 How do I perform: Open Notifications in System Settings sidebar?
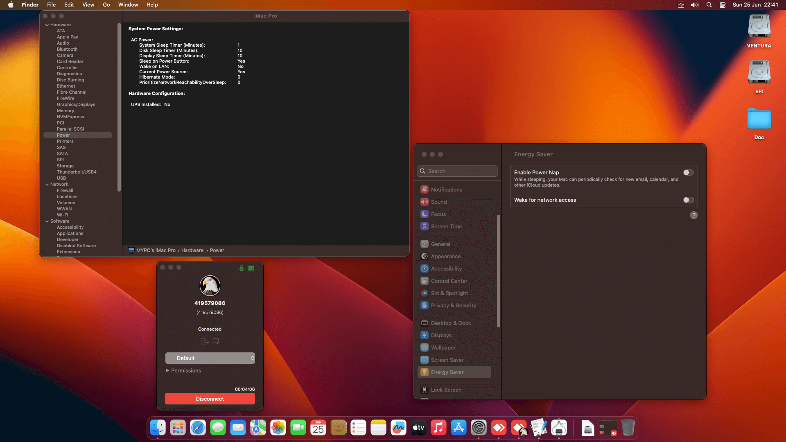455,189
